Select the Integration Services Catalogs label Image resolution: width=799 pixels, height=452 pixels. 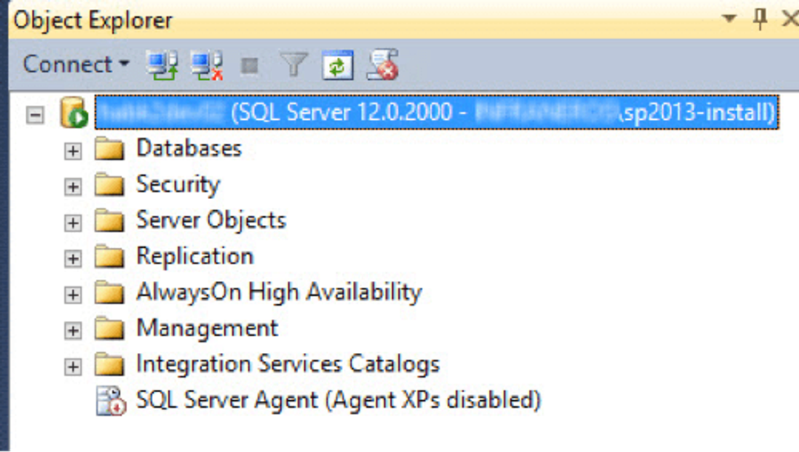click(x=288, y=365)
